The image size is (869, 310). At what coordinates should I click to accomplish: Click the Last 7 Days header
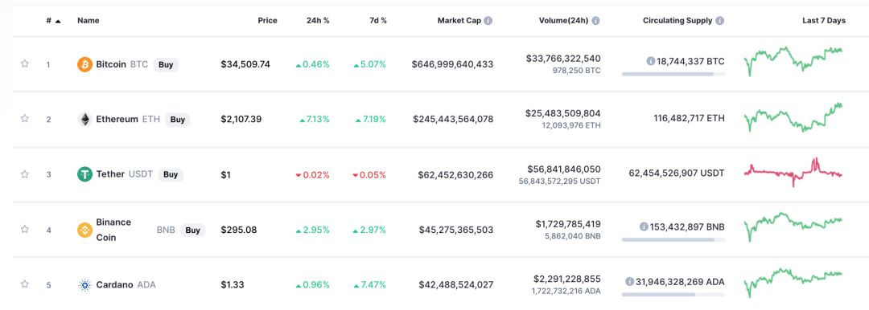(824, 21)
